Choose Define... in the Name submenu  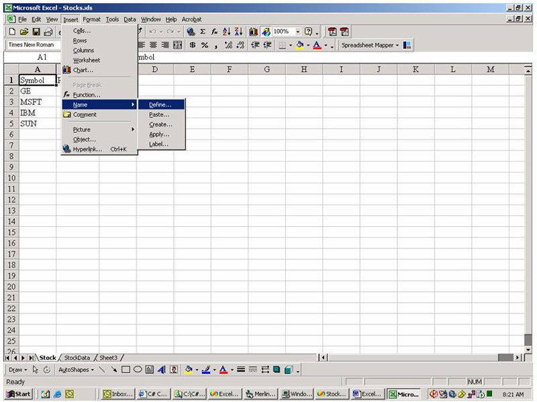click(x=162, y=105)
